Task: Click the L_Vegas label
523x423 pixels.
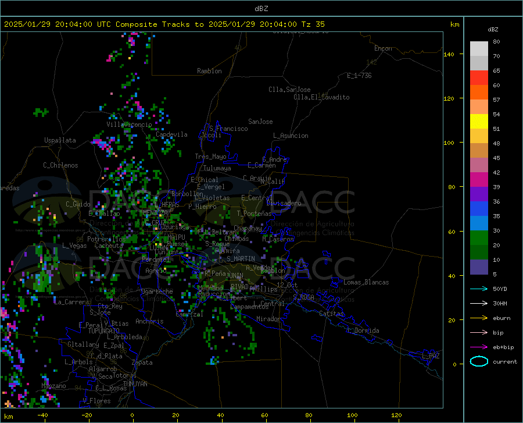Action: (74, 246)
